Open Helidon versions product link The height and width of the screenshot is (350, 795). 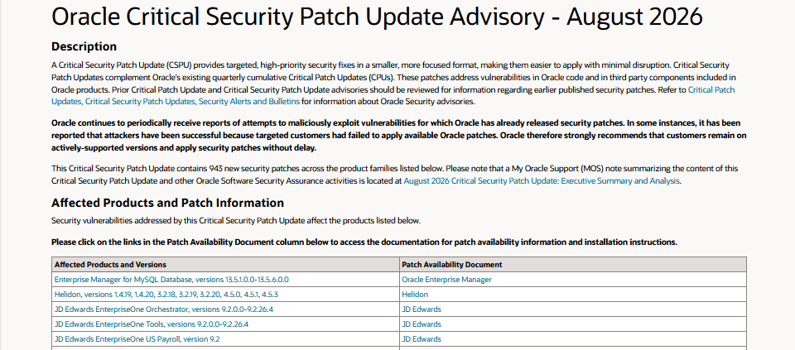tap(166, 295)
